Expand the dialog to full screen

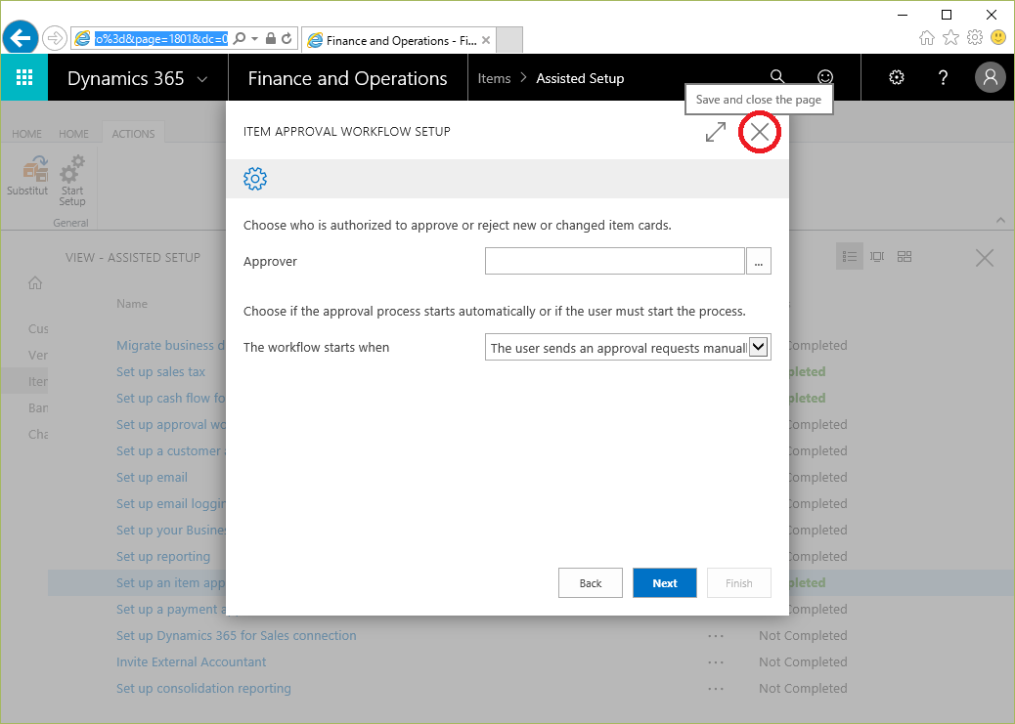tap(715, 132)
